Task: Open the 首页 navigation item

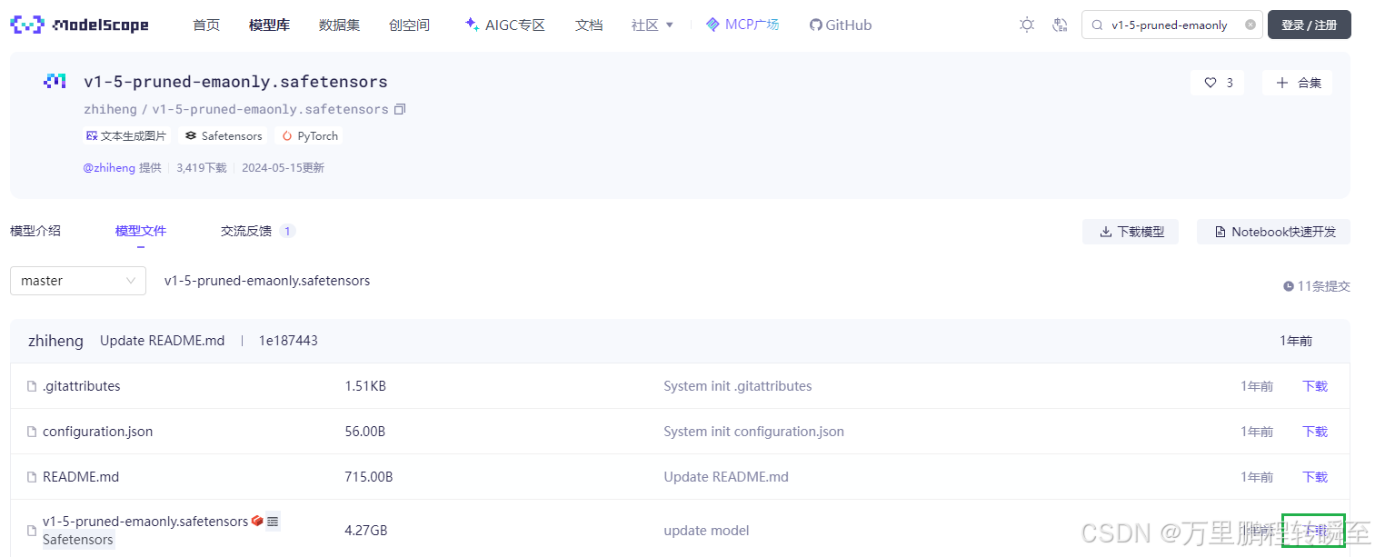Action: (206, 25)
